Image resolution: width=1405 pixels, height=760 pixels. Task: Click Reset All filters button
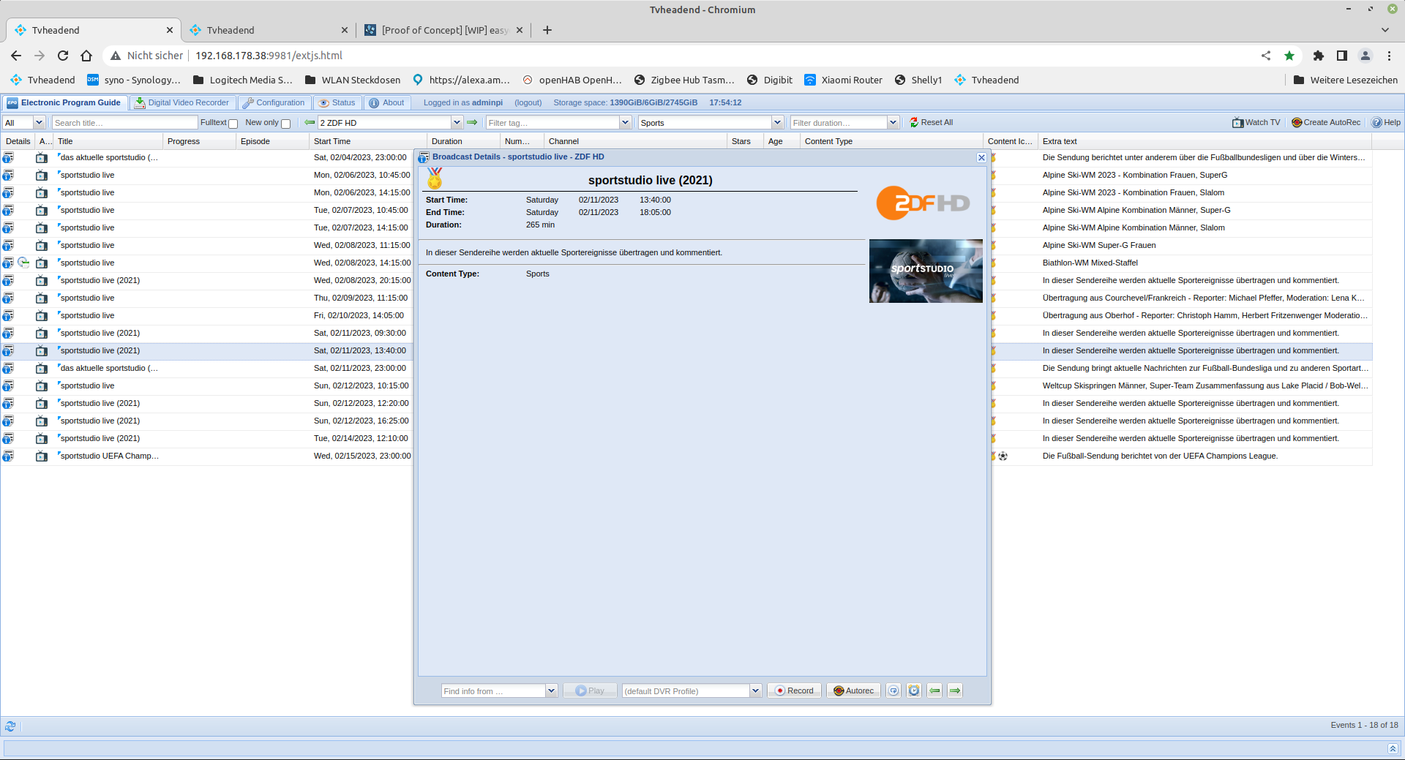[932, 123]
